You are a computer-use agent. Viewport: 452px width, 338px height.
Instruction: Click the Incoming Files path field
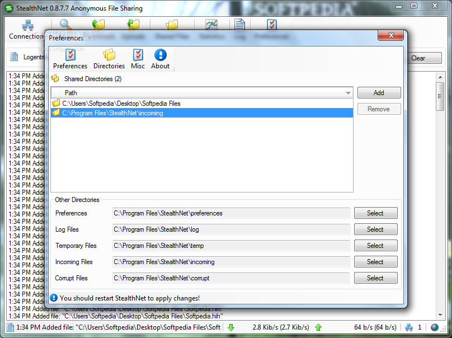[x=231, y=262]
